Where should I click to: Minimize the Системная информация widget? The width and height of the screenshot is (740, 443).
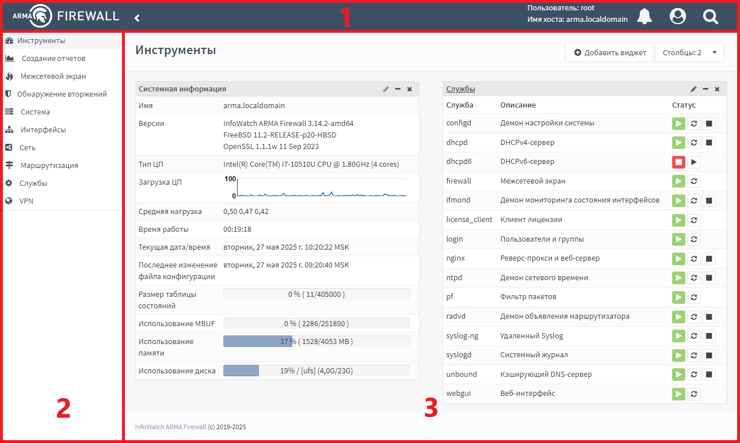point(398,89)
